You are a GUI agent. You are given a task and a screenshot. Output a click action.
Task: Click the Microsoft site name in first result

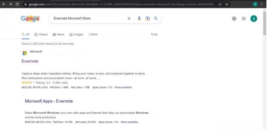36,51
